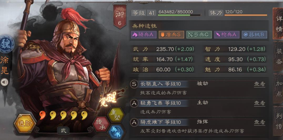This screenshot has width=283, height=140.
Task: Switch to the 详情 side tab
Action: (x=279, y=23)
